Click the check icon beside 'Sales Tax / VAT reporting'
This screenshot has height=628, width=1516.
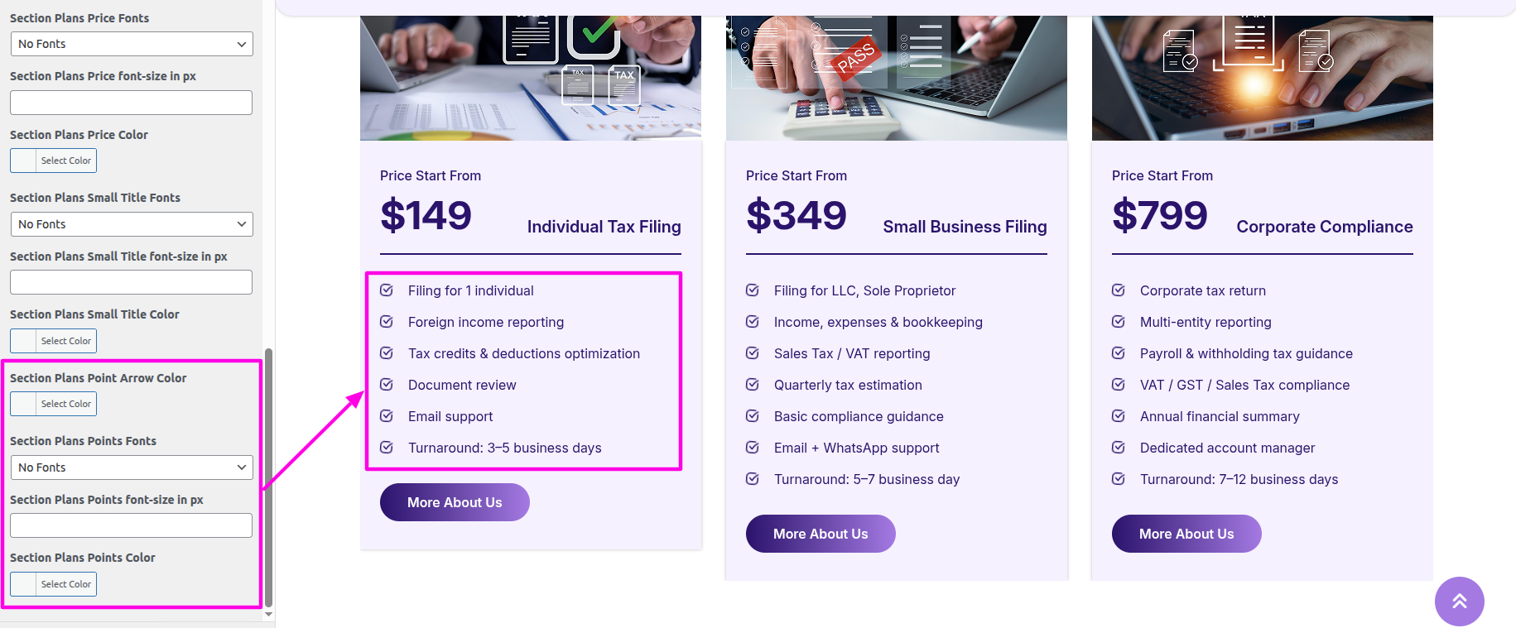tap(753, 353)
